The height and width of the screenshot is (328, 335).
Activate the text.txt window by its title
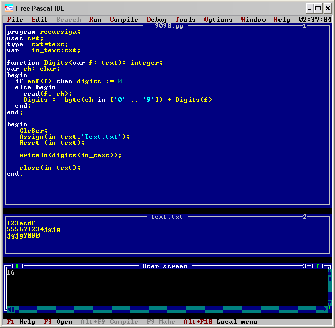click(167, 217)
